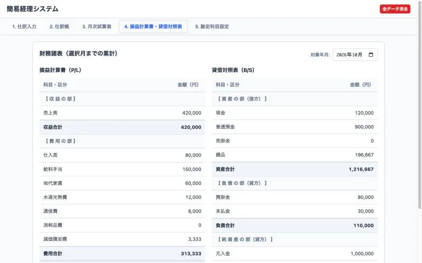Click the 貸借対照表（B/S） heading
Screen dimensions: 422x263
[x=233, y=70]
